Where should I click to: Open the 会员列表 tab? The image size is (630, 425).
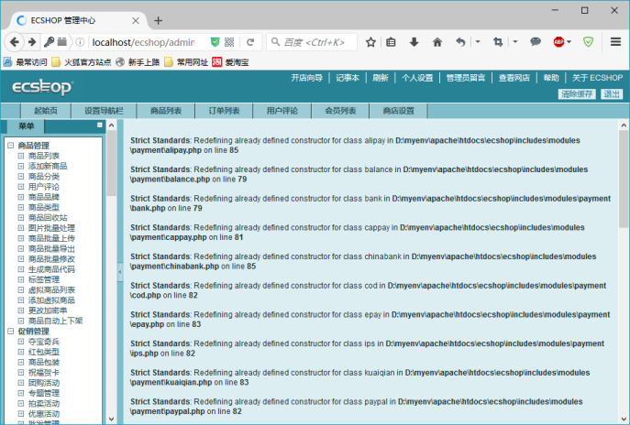[x=340, y=111]
